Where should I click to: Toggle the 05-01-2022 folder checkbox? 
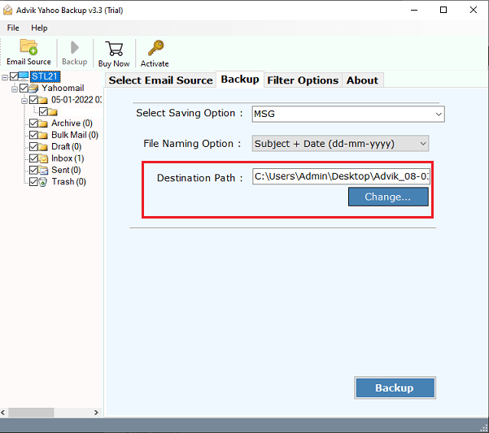33,100
